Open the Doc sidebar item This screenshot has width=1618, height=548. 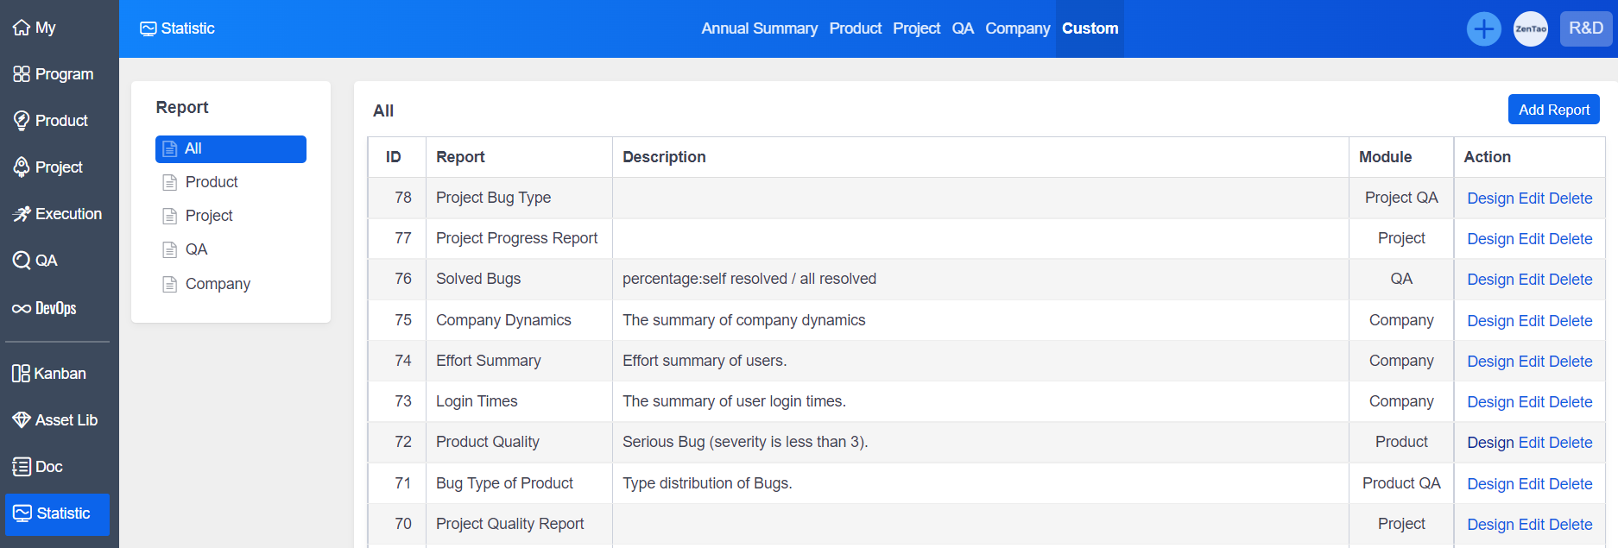[x=38, y=467]
